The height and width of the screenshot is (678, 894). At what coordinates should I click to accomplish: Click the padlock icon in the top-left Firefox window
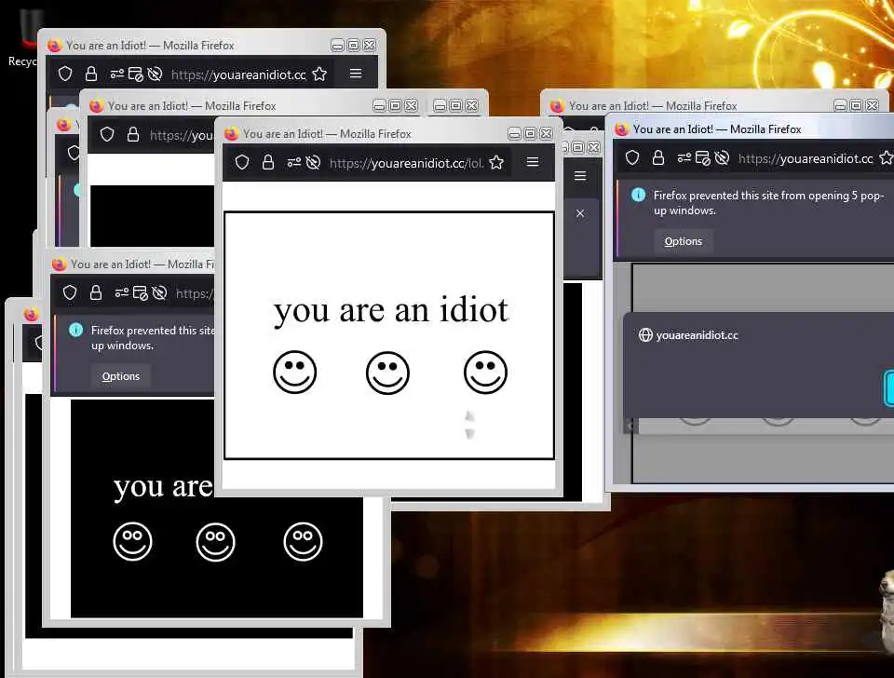point(91,74)
